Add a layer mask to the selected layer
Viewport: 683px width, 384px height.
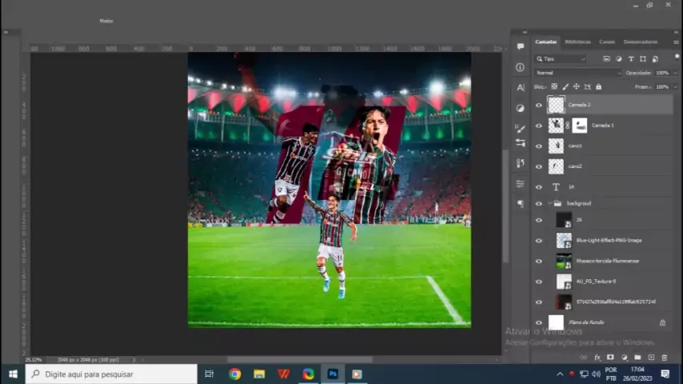tap(610, 358)
